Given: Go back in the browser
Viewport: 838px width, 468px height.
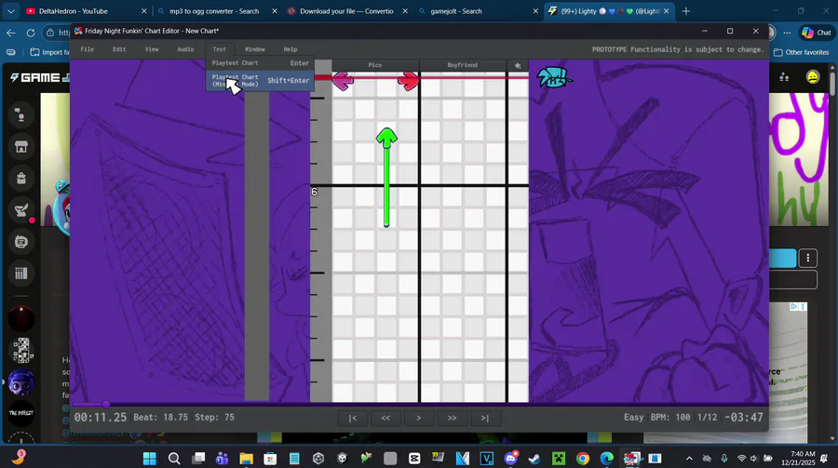Looking at the screenshot, I should point(11,33).
